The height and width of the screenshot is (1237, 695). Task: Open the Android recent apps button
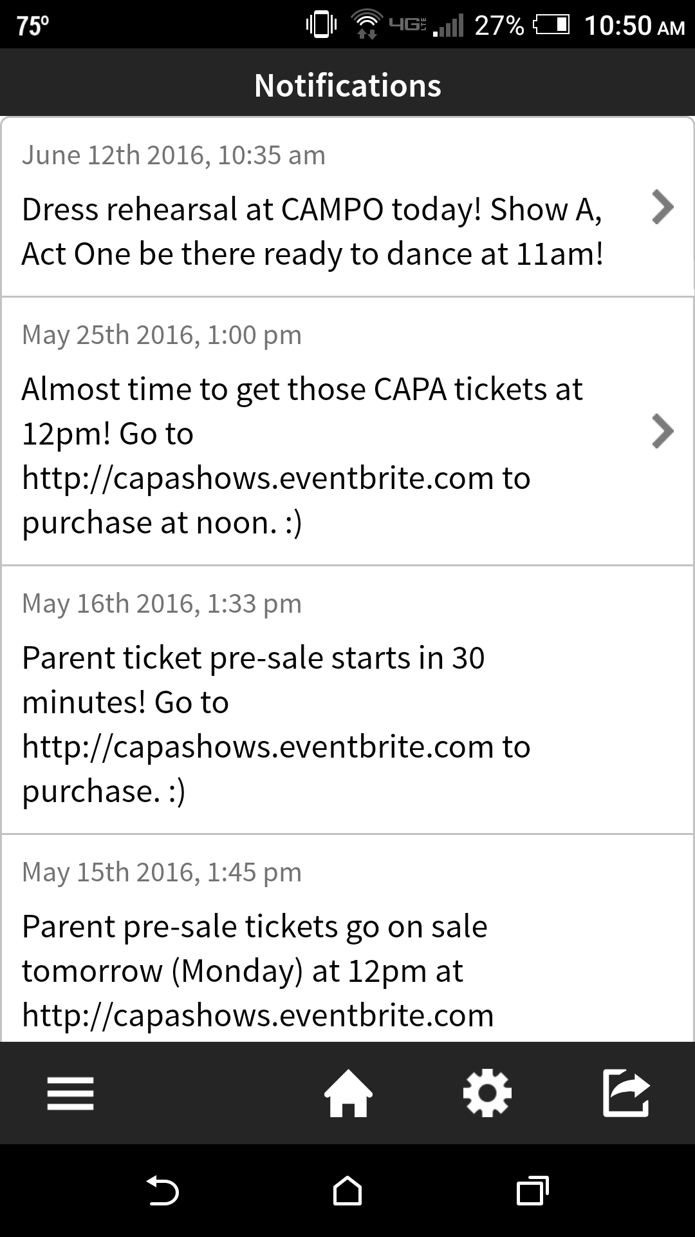coord(533,1191)
